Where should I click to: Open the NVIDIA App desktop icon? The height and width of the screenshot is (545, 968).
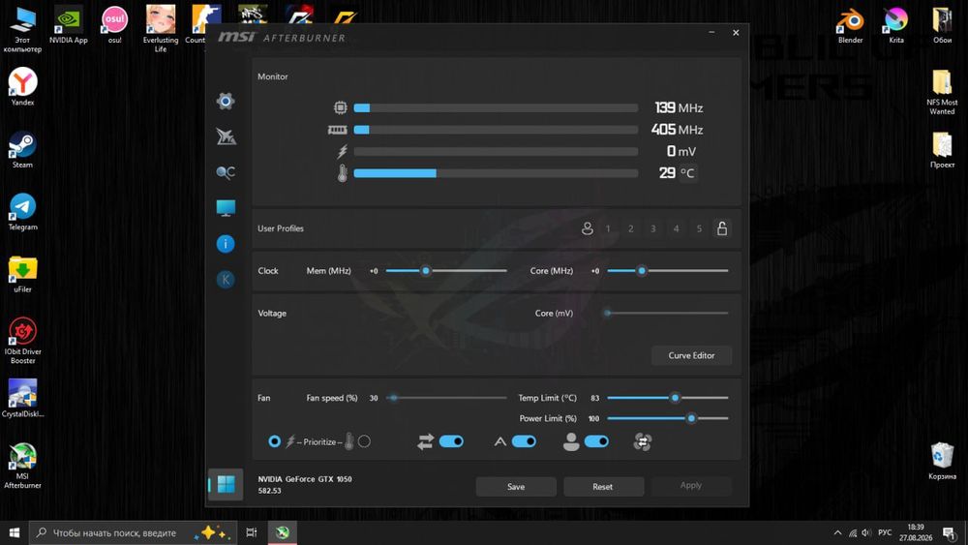[69, 26]
